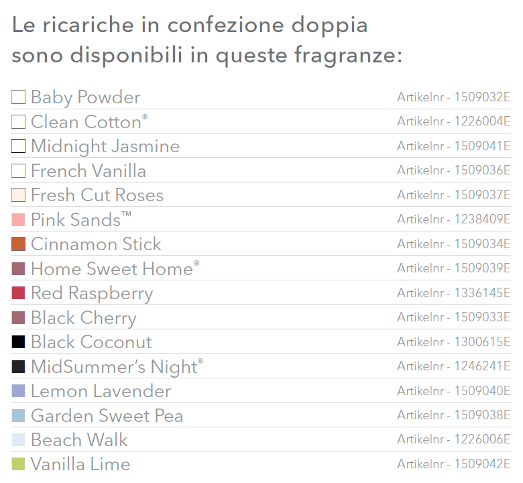Select the Garden Sweet Pea blue swatch
The width and height of the screenshot is (523, 483).
pos(18,415)
